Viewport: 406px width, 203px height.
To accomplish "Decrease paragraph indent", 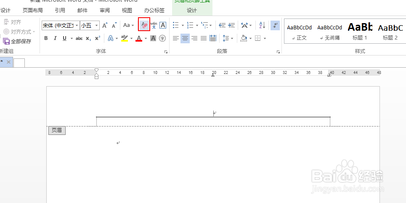I will coord(222,25).
